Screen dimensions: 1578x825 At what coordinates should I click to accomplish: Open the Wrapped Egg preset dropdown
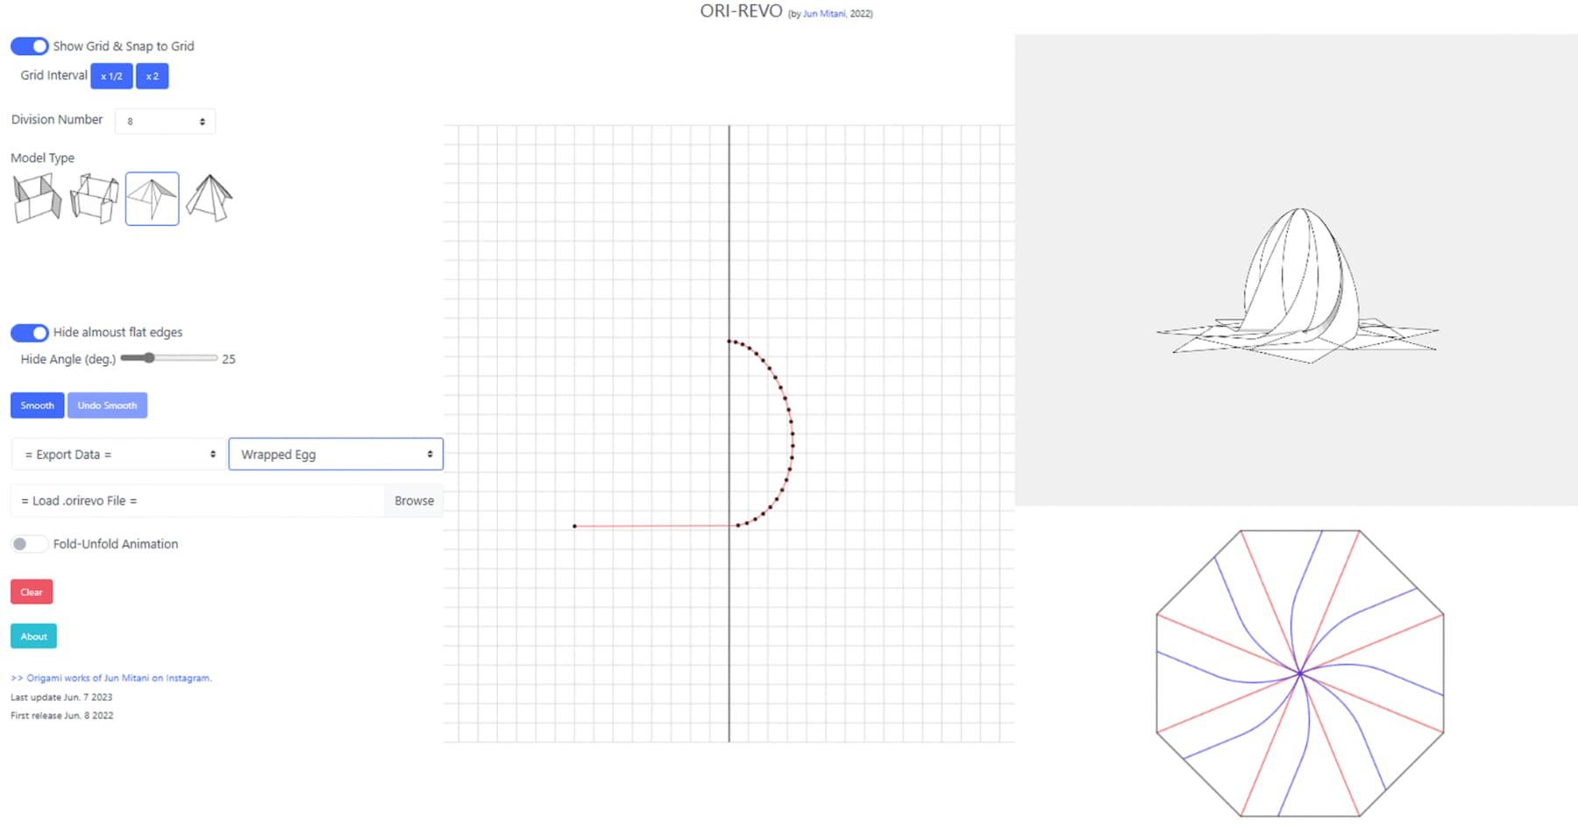pos(336,455)
